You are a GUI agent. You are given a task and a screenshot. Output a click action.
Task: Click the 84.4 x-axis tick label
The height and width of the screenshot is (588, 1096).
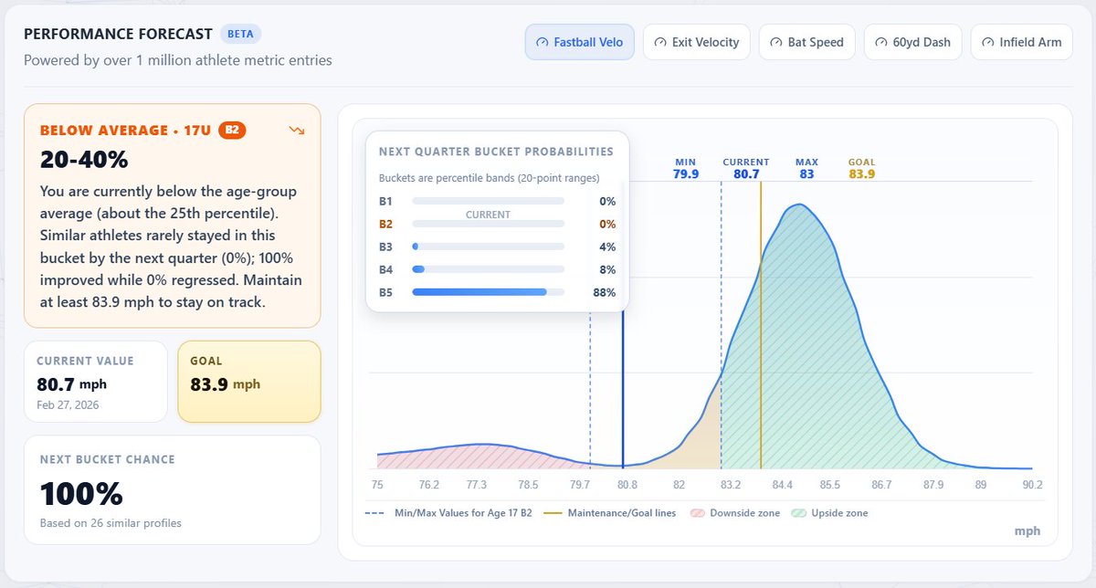pos(783,485)
